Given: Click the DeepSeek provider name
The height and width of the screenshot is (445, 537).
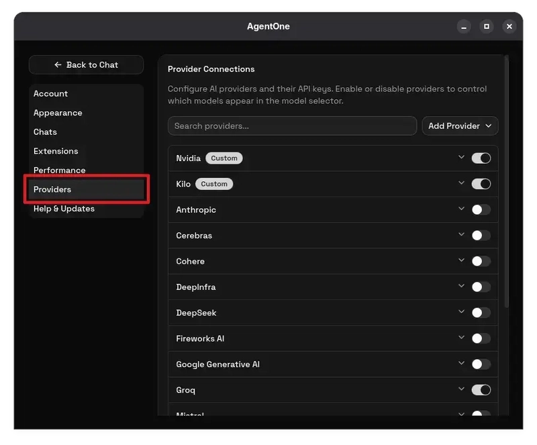Looking at the screenshot, I should coord(196,313).
